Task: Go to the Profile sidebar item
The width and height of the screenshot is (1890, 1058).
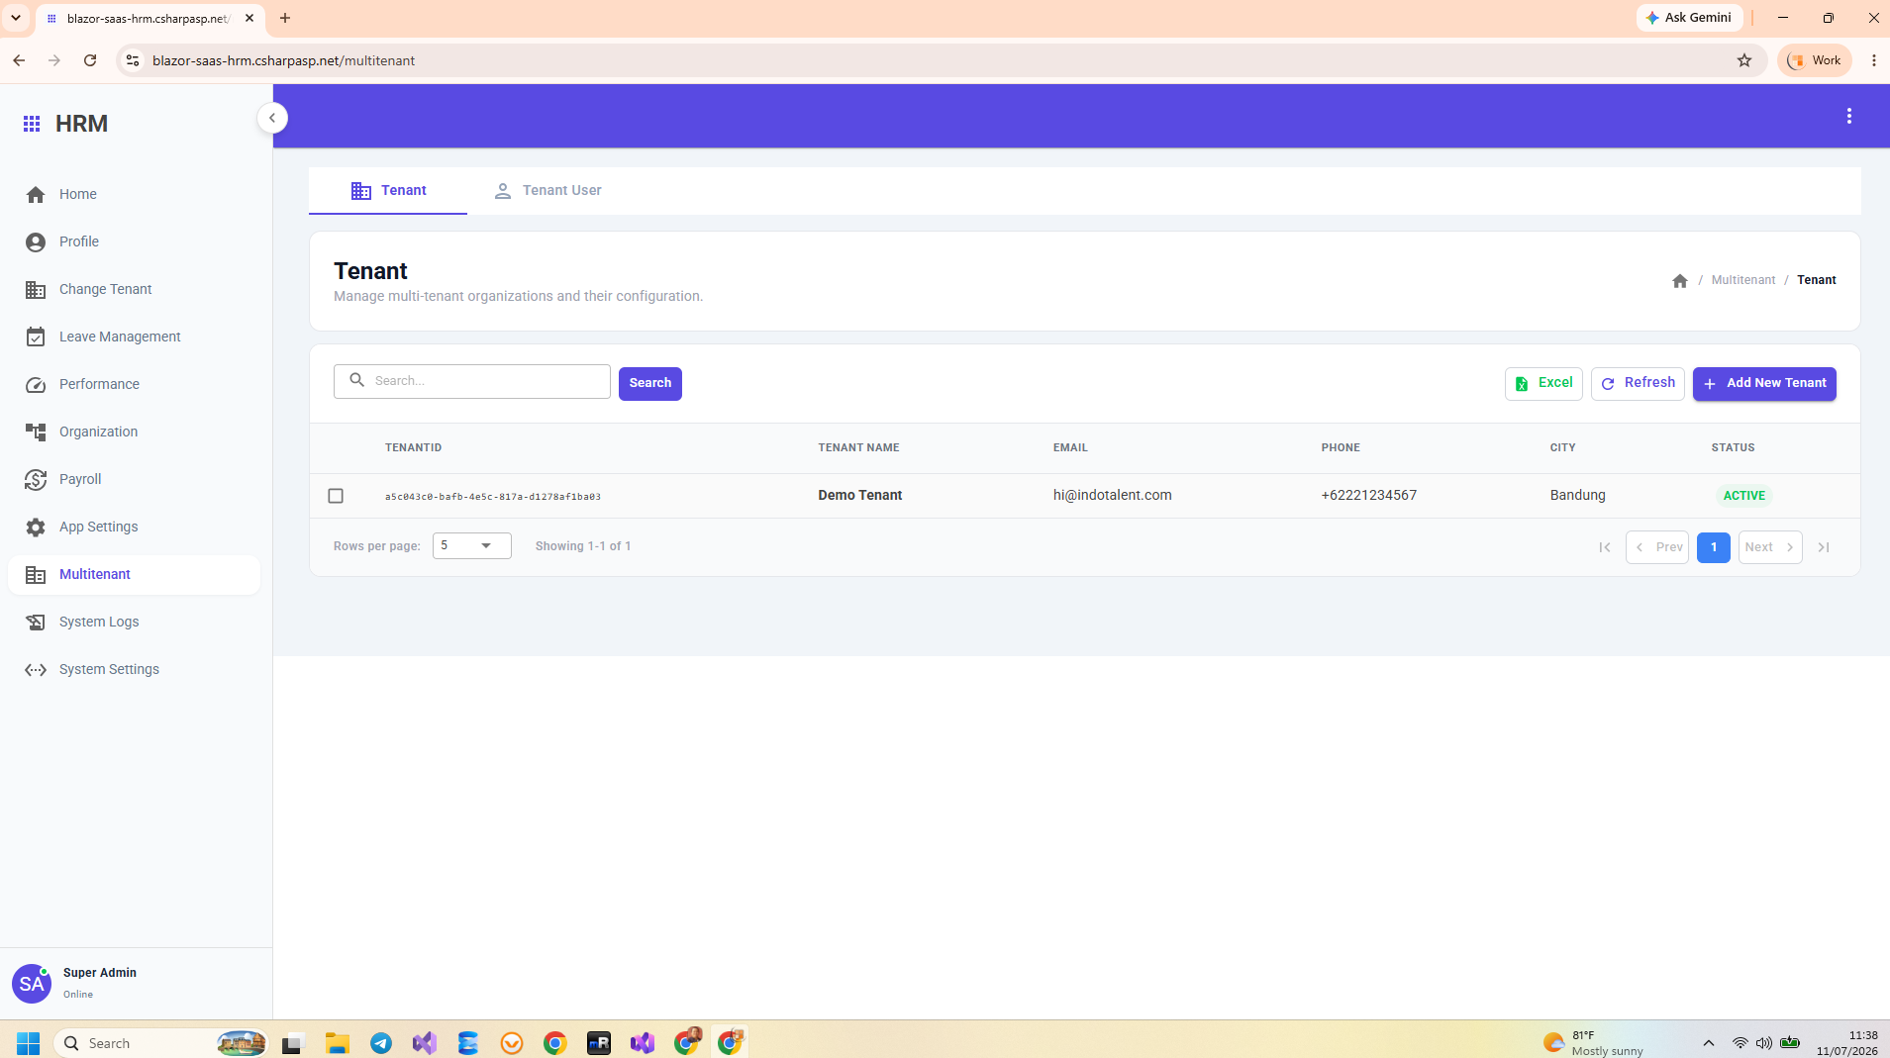Action: [134, 242]
